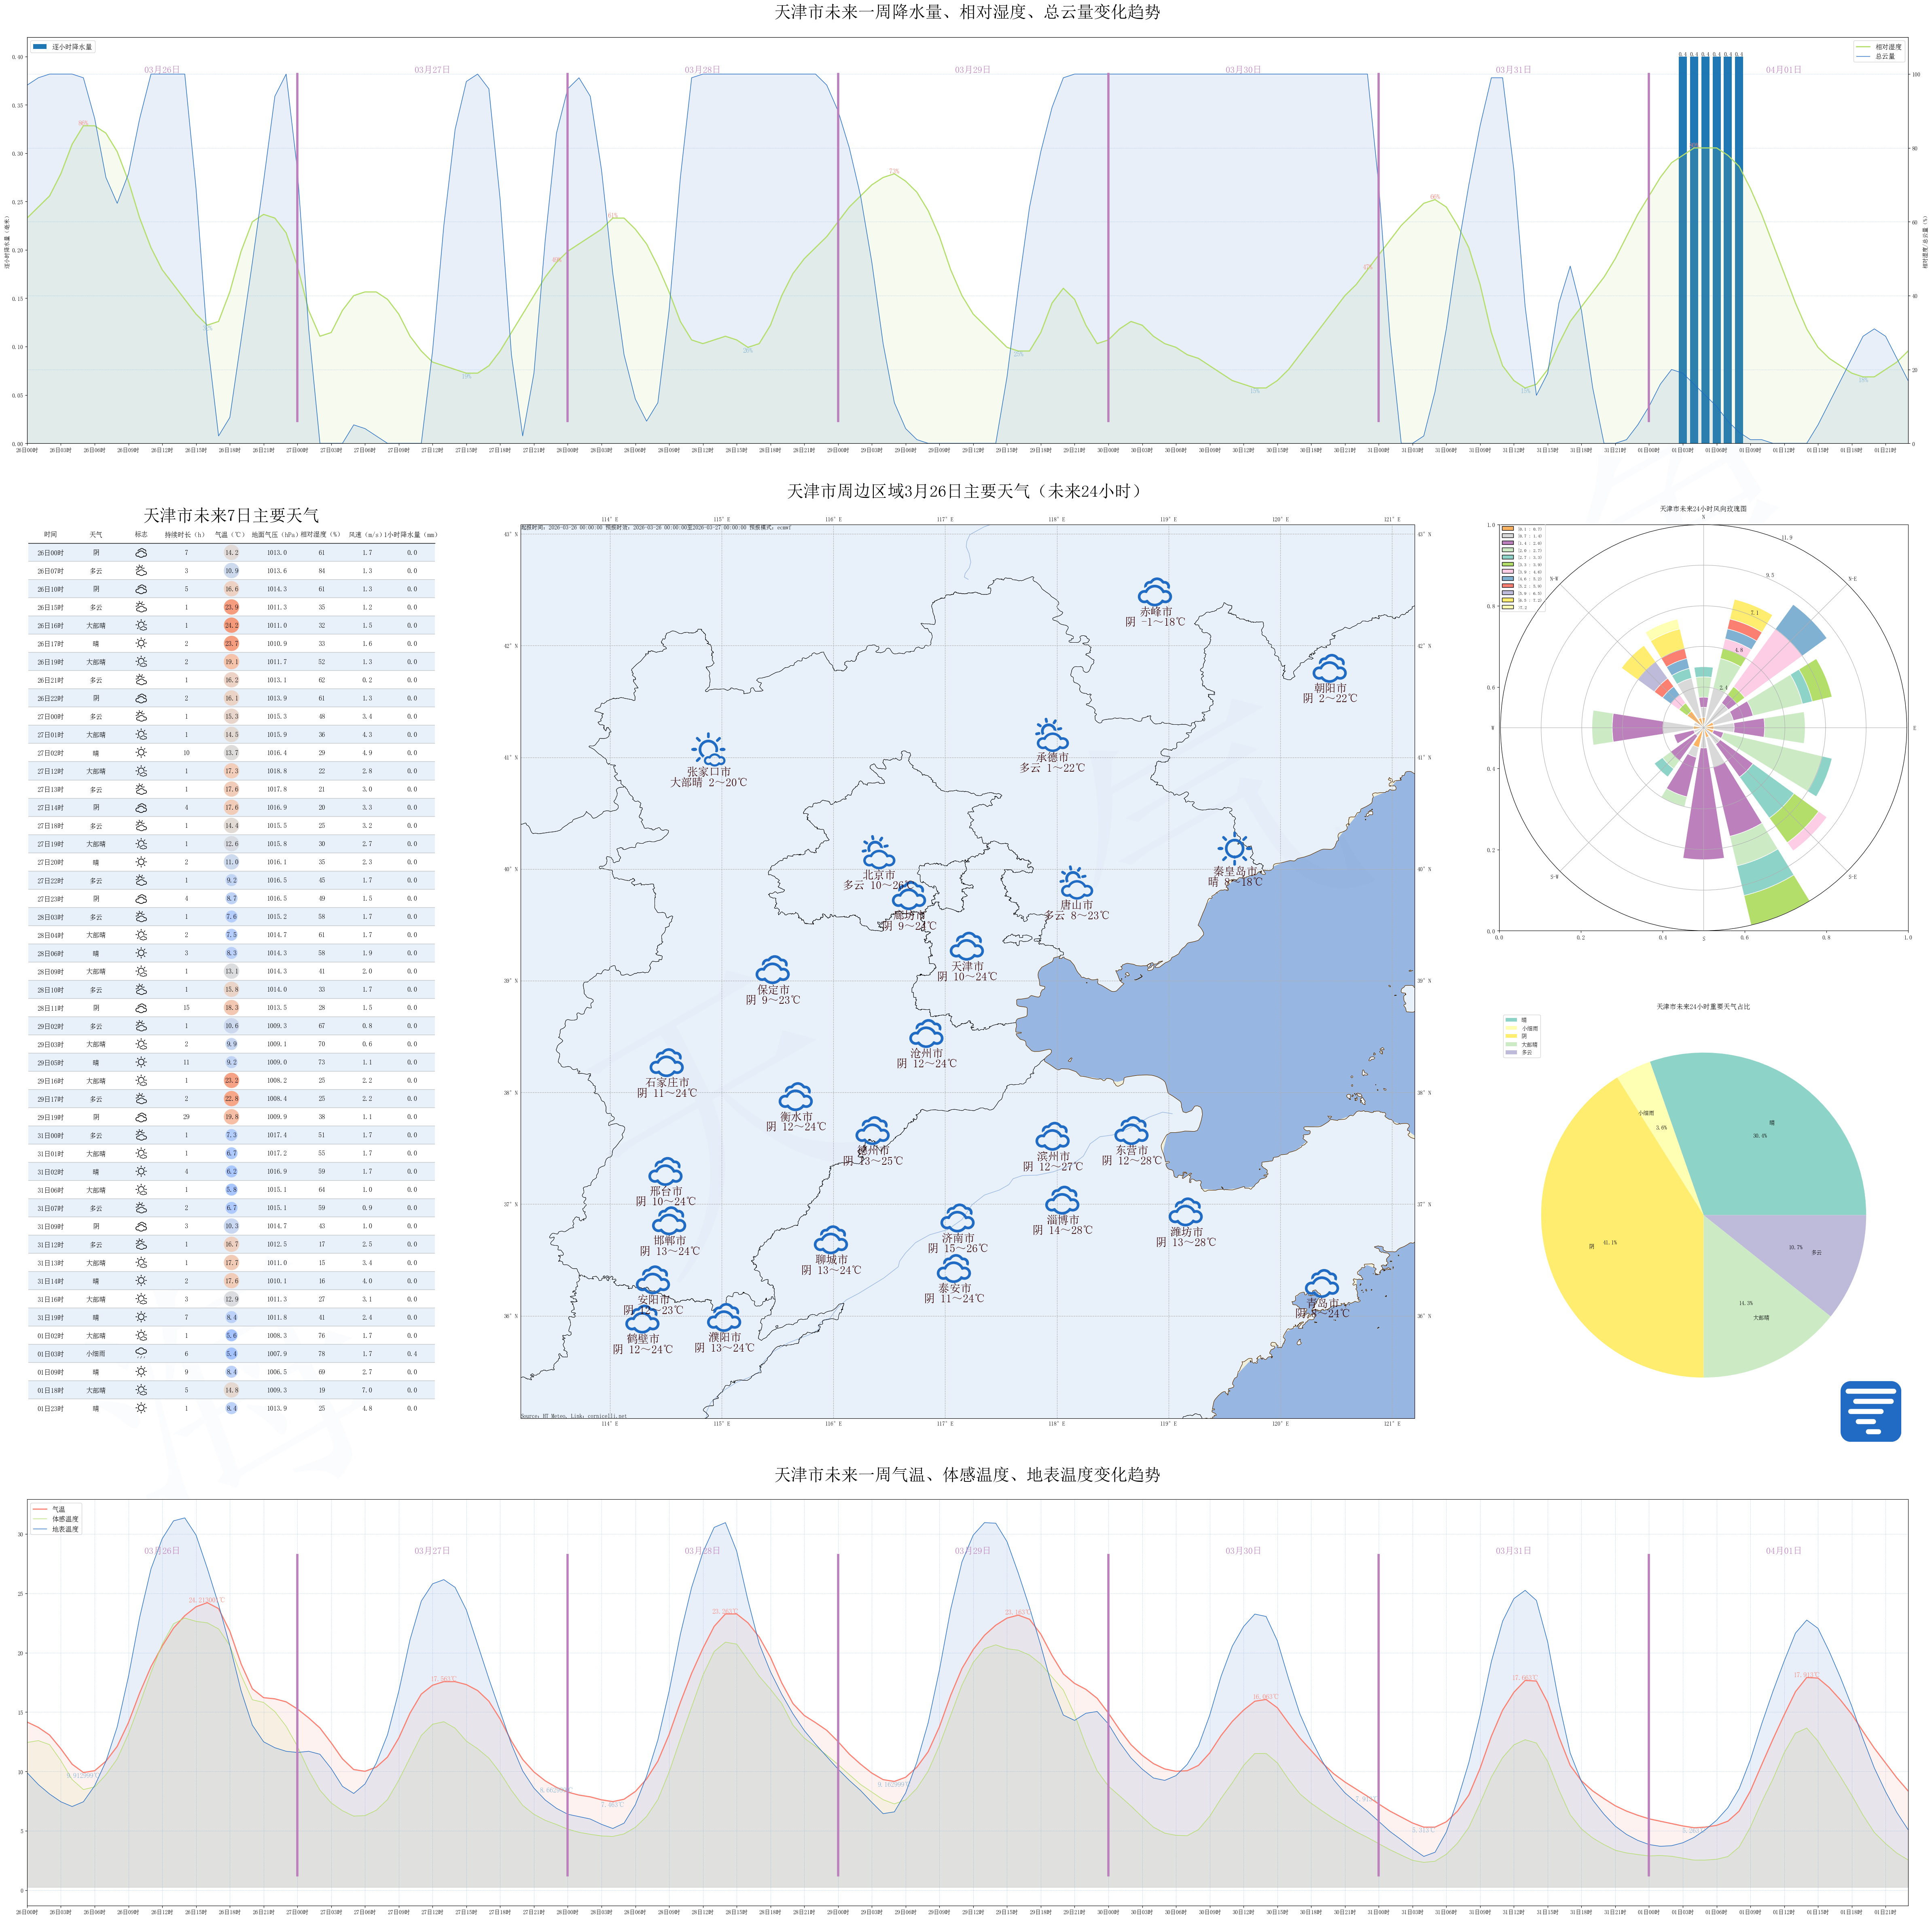This screenshot has width=1932, height=1919.
Task: Click the sun icon in 26日17时 row
Action: click(x=141, y=644)
